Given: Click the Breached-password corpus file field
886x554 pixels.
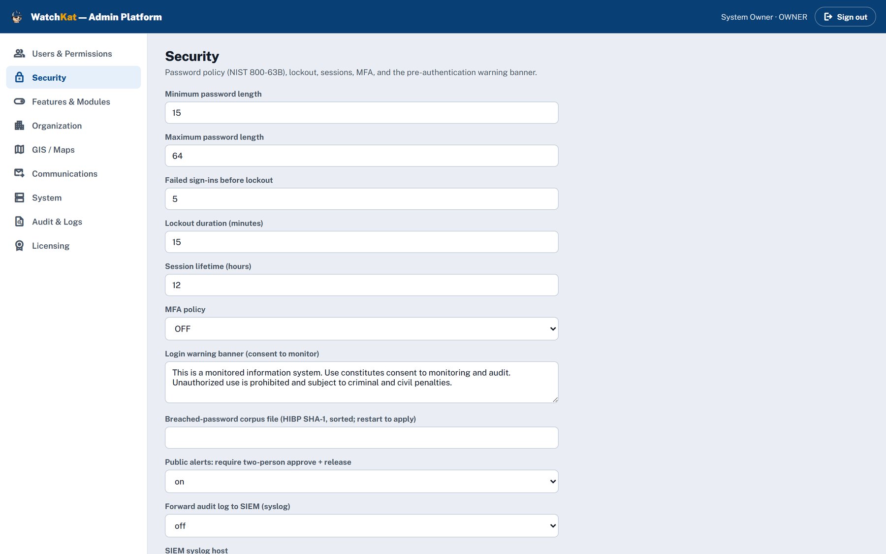Looking at the screenshot, I should (361, 438).
